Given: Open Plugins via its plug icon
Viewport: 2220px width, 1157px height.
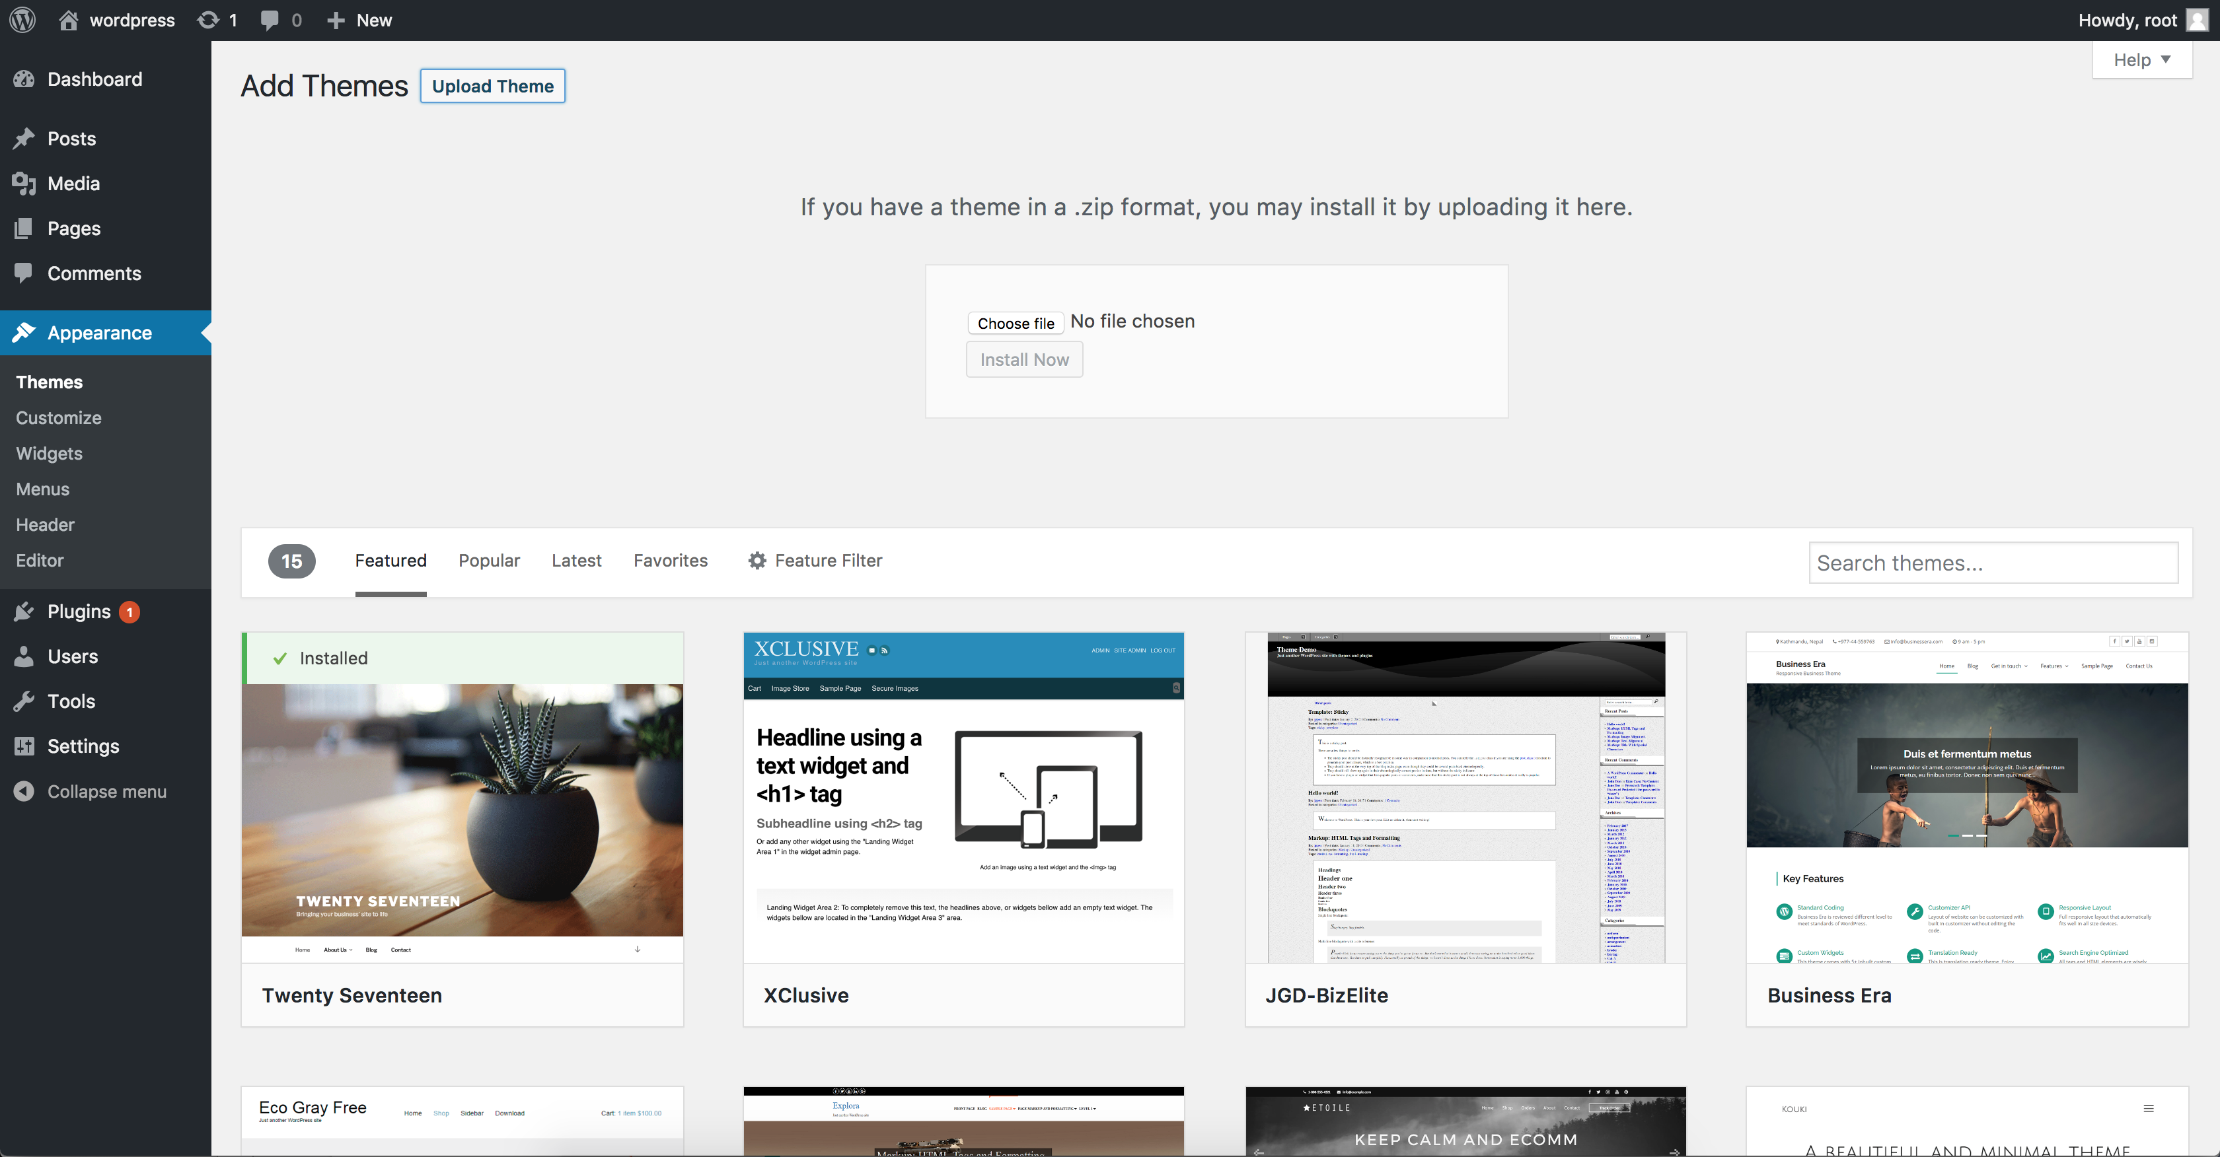Looking at the screenshot, I should pyautogui.click(x=23, y=611).
